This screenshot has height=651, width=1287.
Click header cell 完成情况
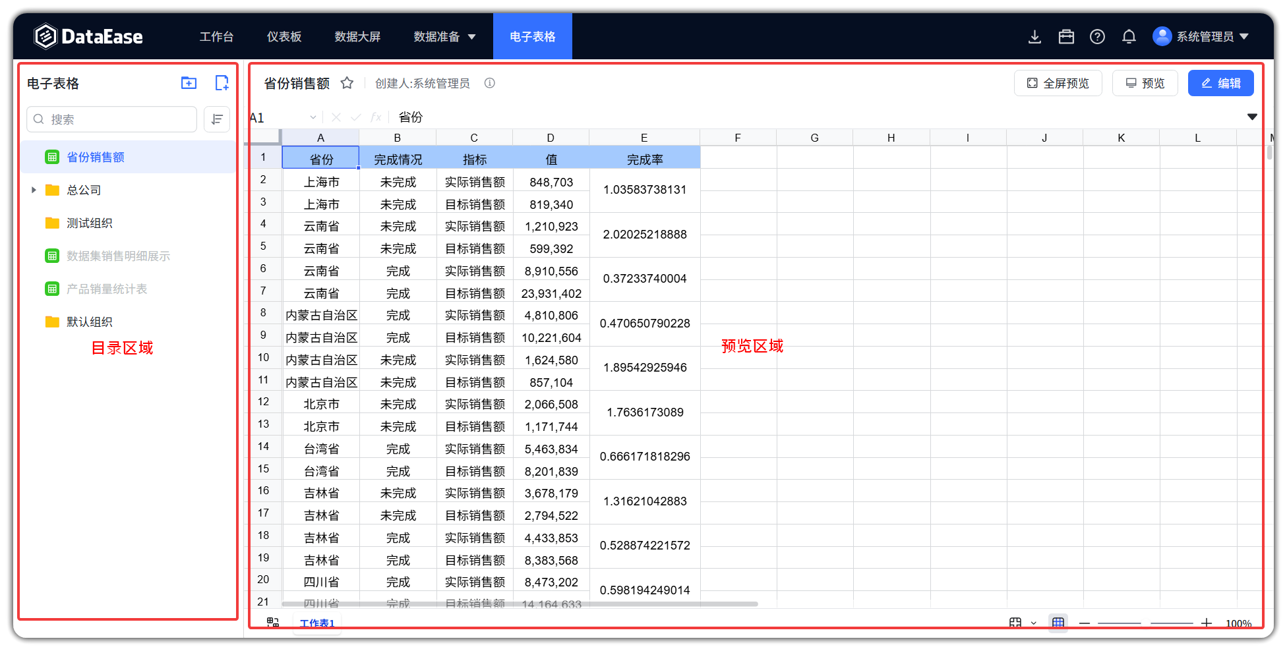point(398,159)
